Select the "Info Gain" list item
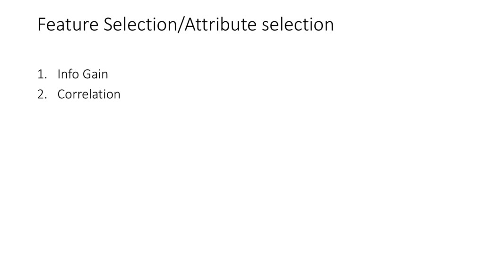 [83, 74]
